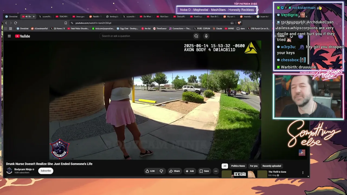Switch to the TEACHING browser tab
Screen dimensions: 347x195
tap(62, 17)
